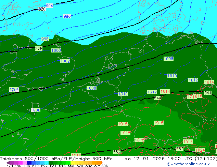
Task: Click the 552 contour label left of the bottom 1016
Action: (x=117, y=152)
